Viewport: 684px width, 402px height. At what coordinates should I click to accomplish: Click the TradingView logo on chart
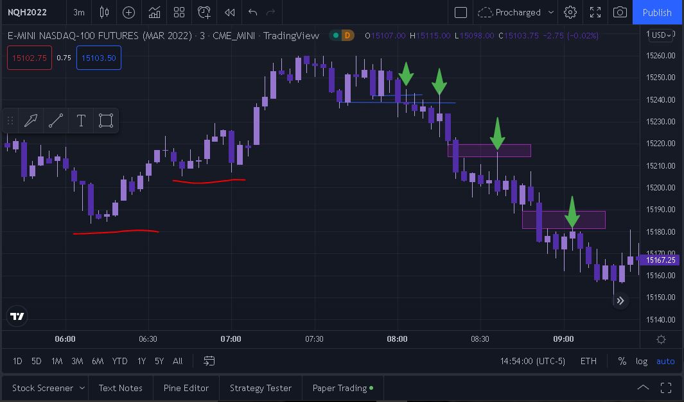tap(17, 316)
